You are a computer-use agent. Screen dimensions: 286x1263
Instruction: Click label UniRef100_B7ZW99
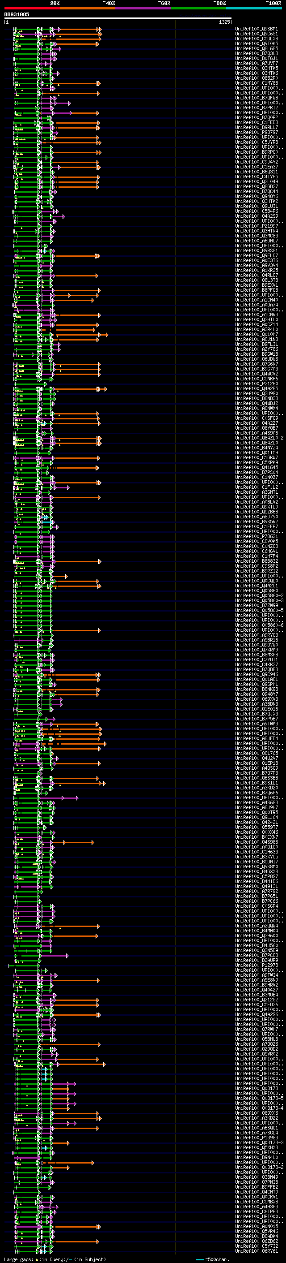click(257, 606)
